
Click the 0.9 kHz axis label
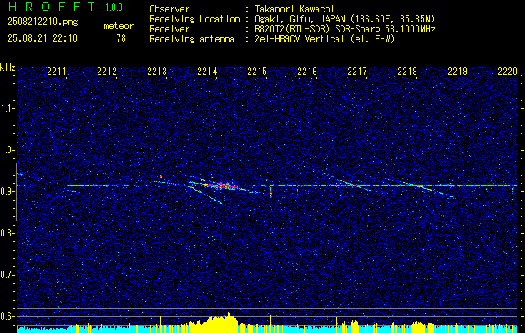pyautogui.click(x=6, y=191)
